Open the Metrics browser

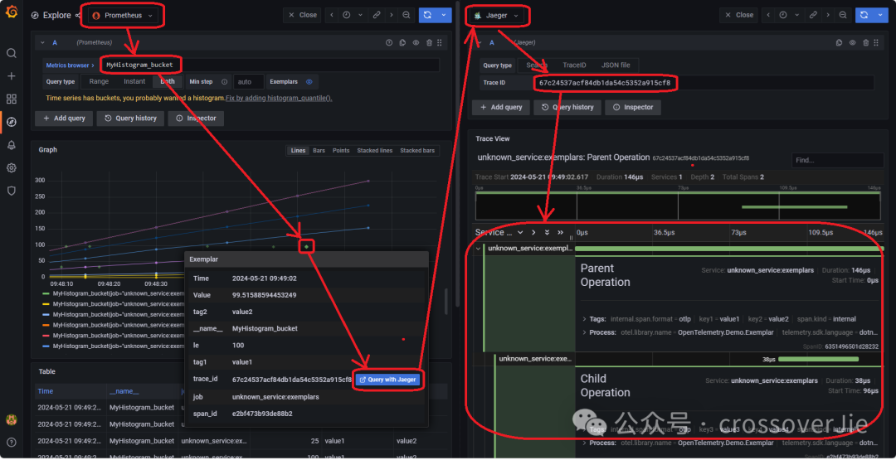(70, 65)
